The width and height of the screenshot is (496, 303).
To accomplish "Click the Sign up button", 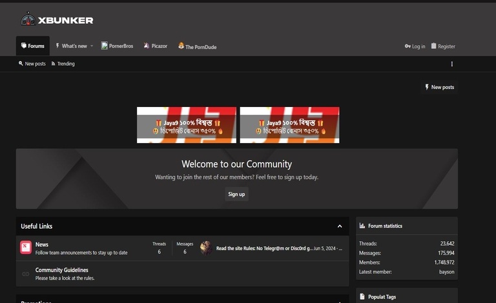I will click(236, 194).
